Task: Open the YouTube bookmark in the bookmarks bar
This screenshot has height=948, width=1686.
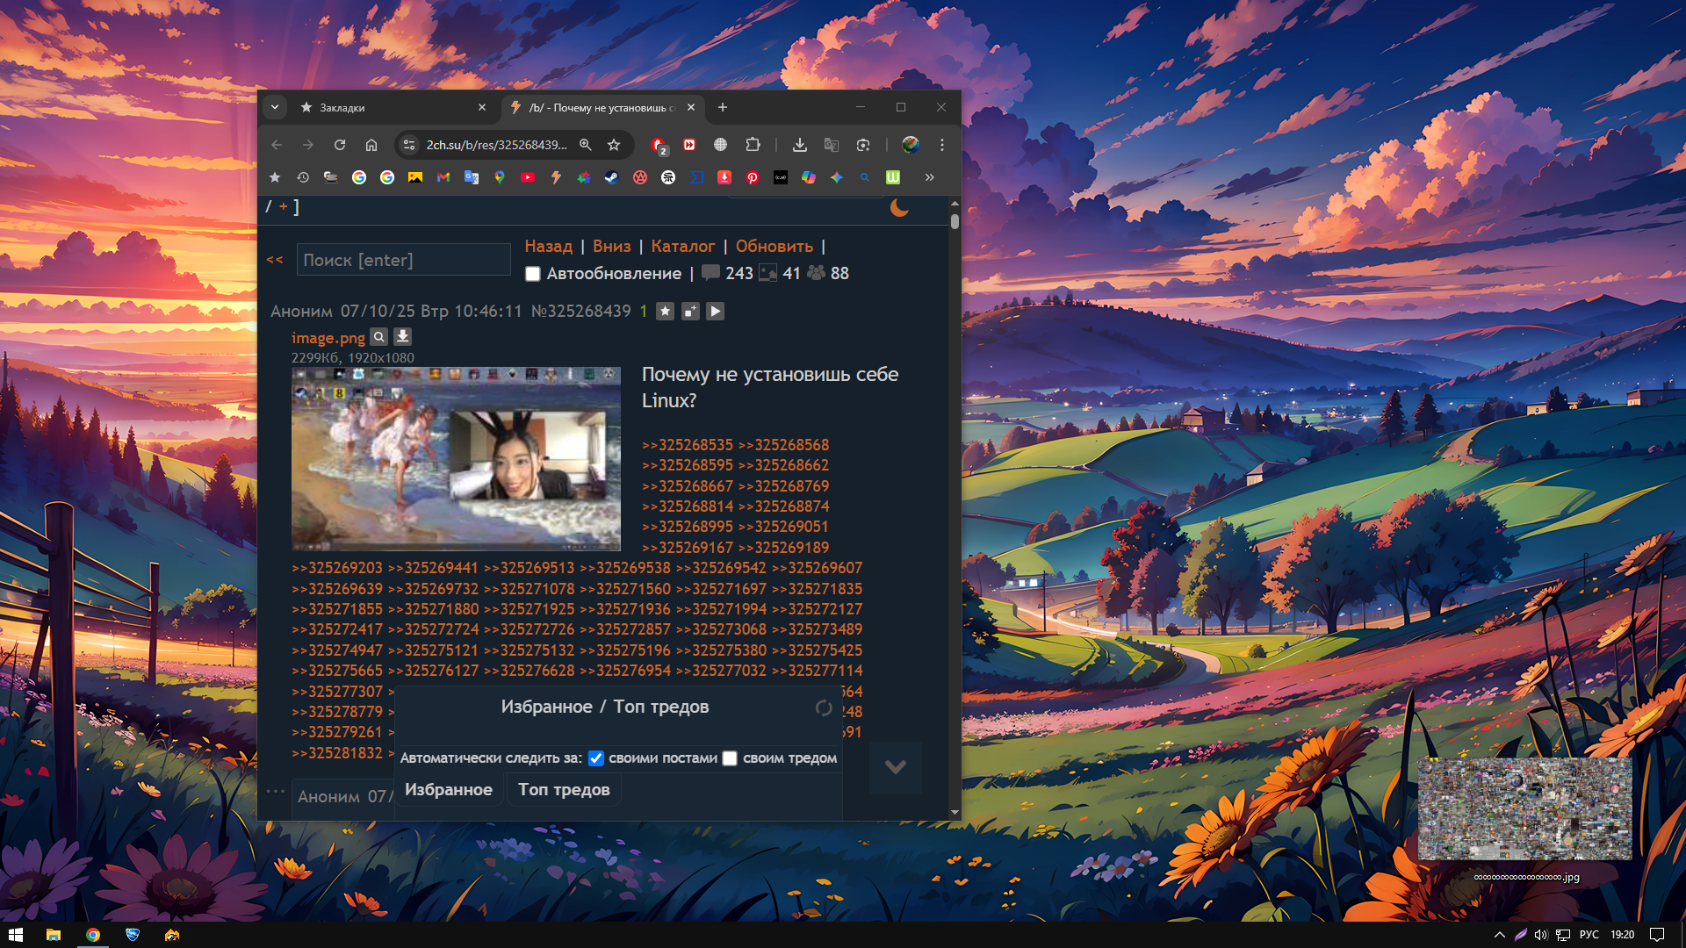Action: tap(527, 177)
